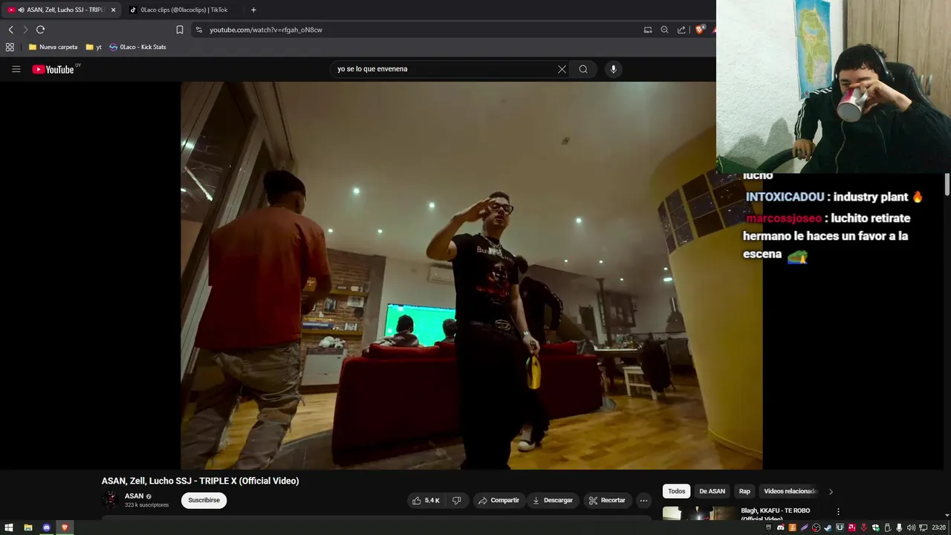
Task: Open Brave Shields lion icon
Action: [x=699, y=30]
